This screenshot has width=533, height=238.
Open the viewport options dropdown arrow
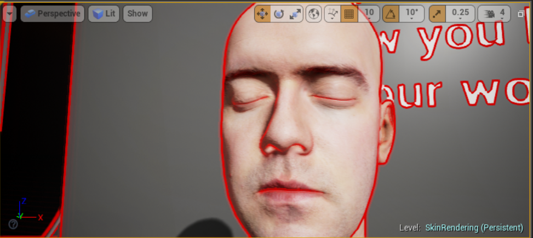click(x=9, y=14)
